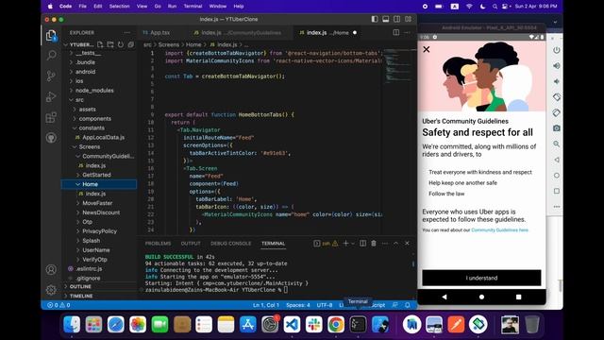Close the Community Guidelines screen with X
This screenshot has height=340, width=604.
[x=427, y=49]
